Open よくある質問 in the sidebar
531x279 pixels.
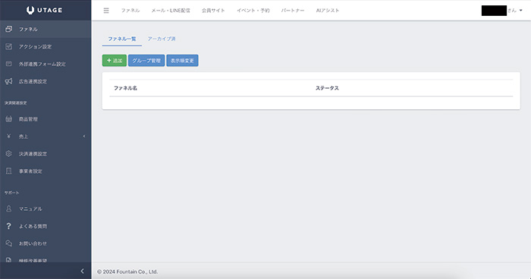point(46,226)
